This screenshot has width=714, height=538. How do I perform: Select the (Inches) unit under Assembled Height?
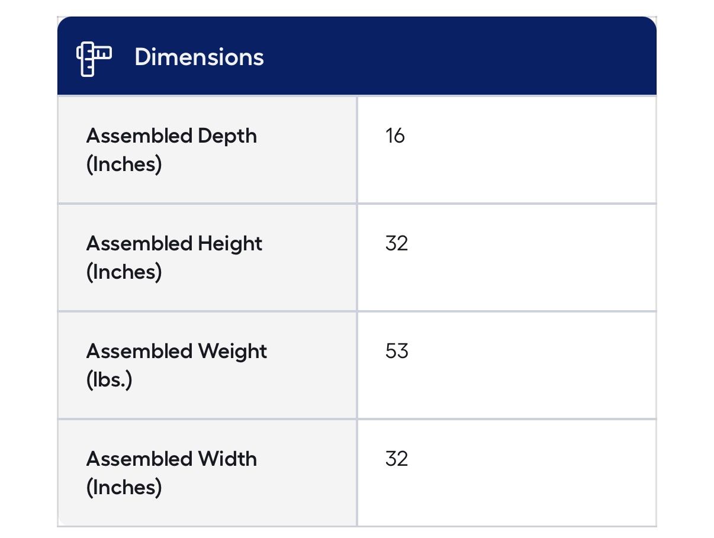tap(124, 272)
